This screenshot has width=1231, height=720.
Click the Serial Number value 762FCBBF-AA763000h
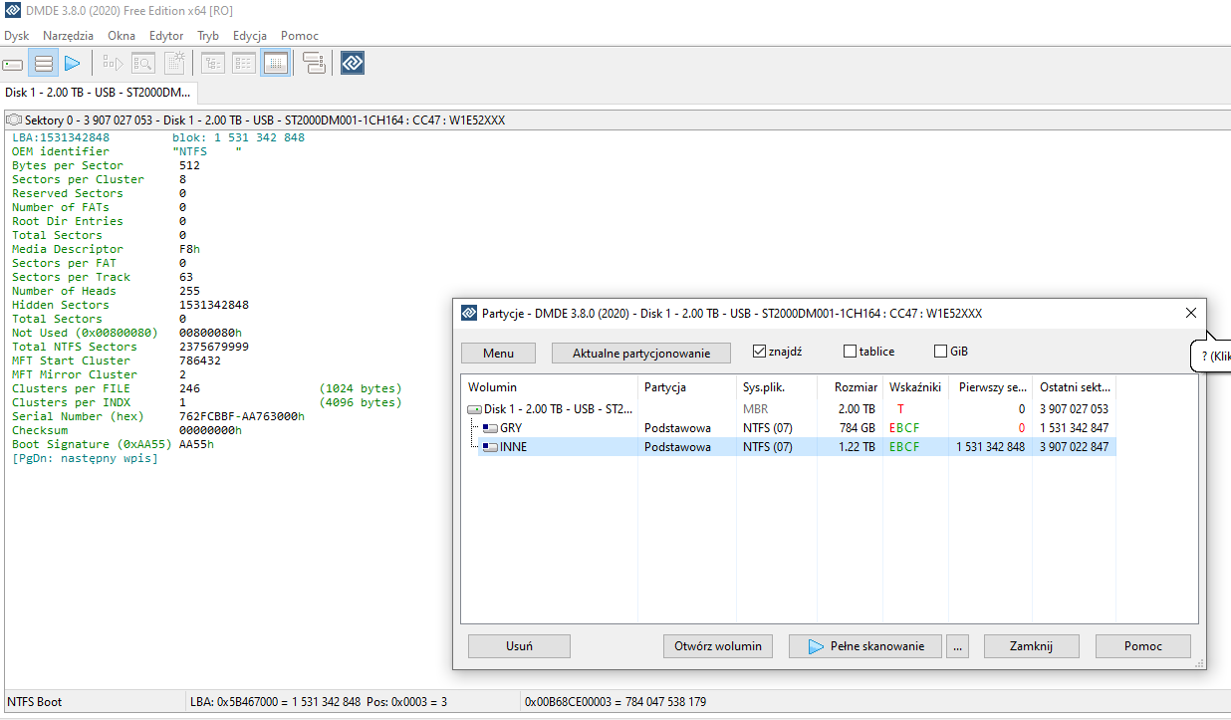[x=242, y=416]
